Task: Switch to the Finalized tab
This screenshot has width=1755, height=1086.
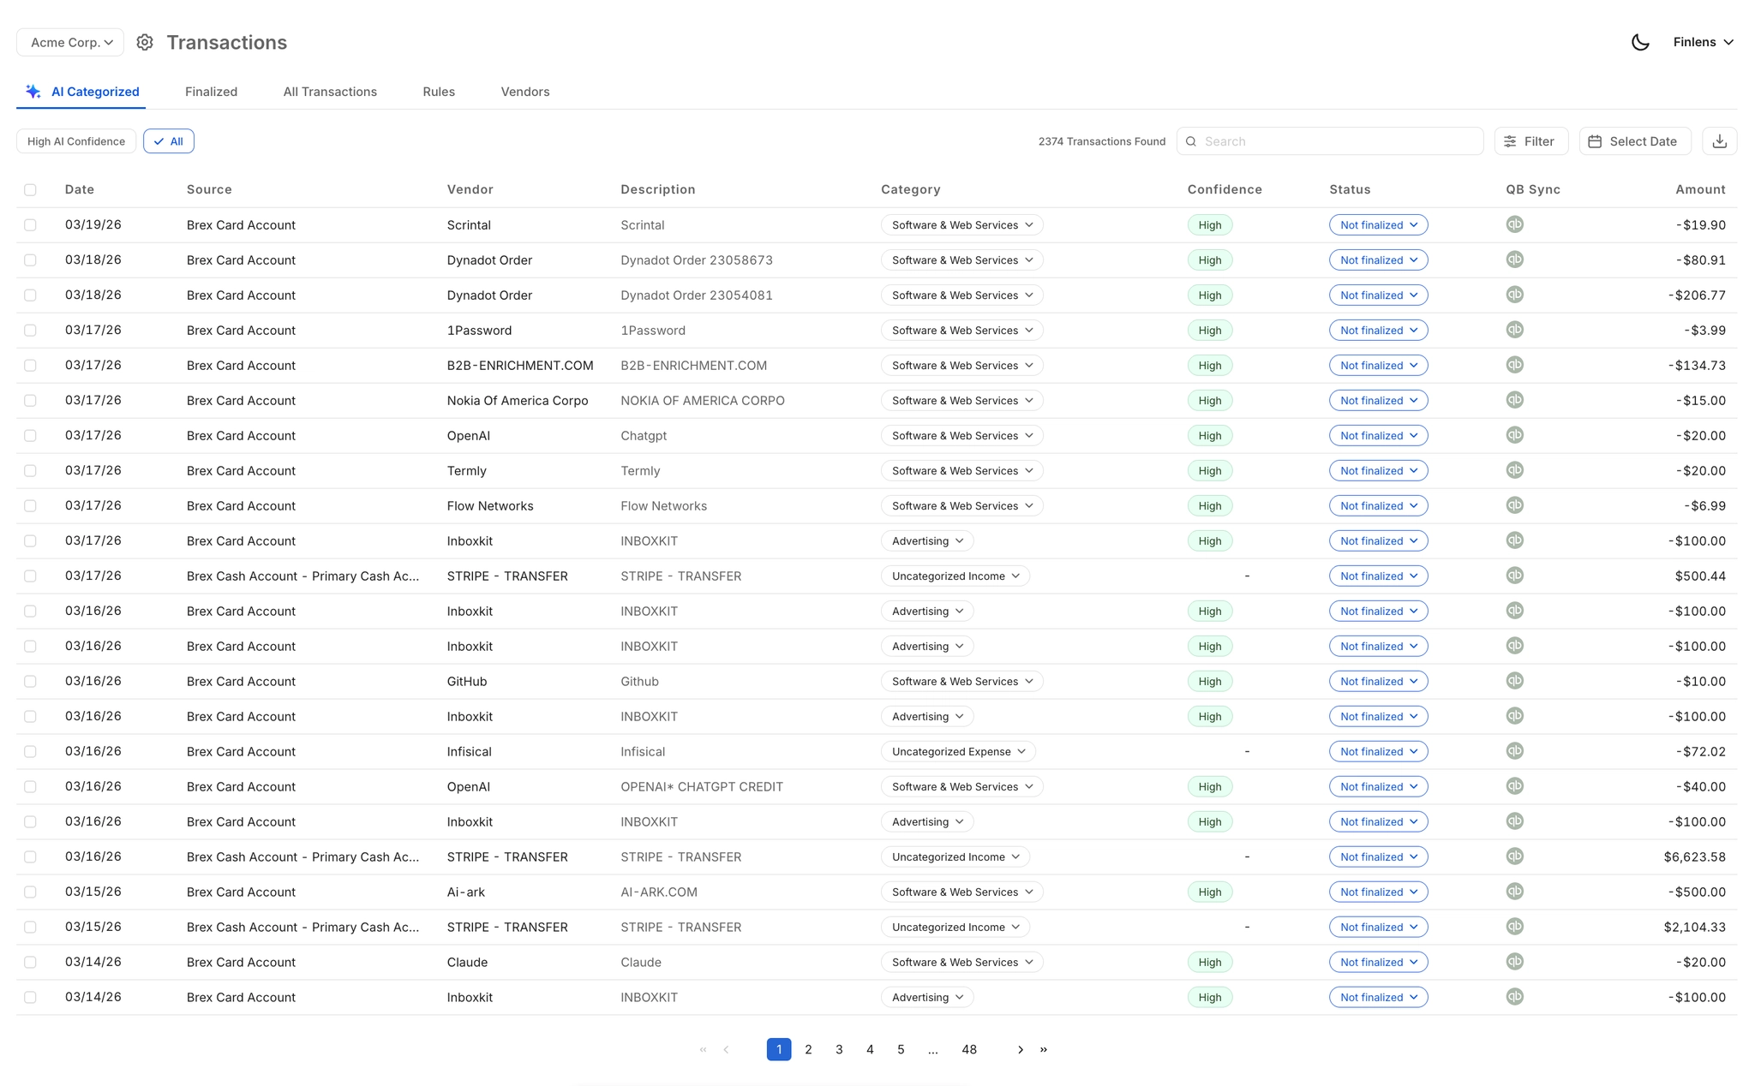Action: (211, 92)
